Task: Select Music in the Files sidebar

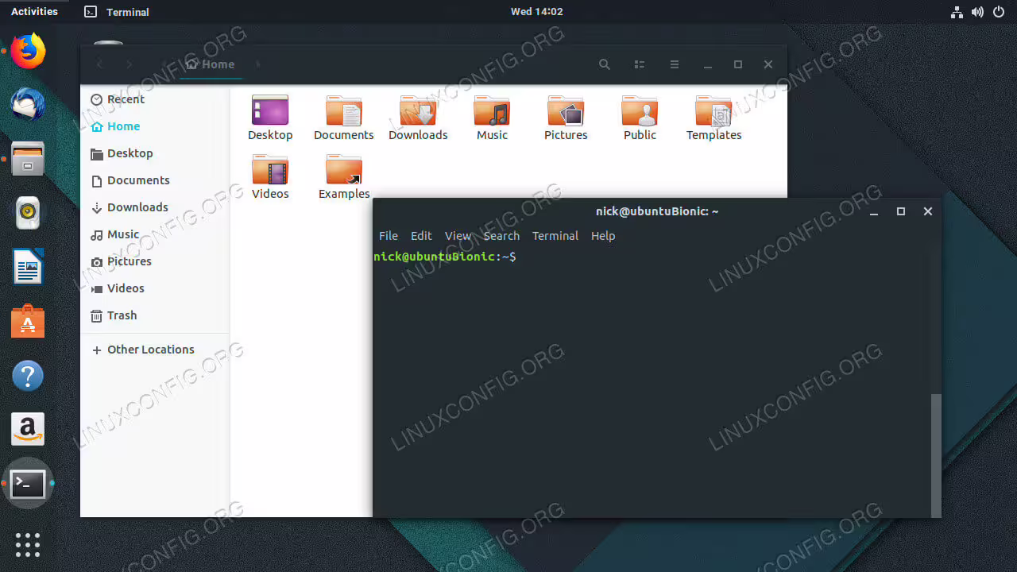Action: [155, 234]
